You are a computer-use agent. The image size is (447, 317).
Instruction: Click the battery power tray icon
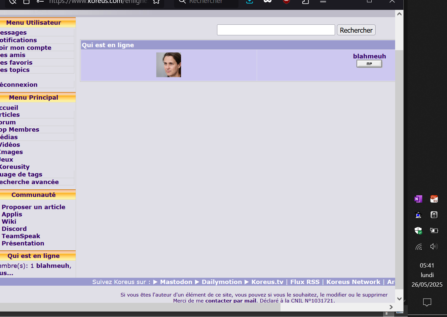434,230
